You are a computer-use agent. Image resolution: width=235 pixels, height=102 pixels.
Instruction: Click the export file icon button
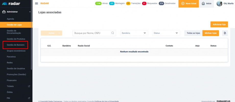[x=225, y=33]
